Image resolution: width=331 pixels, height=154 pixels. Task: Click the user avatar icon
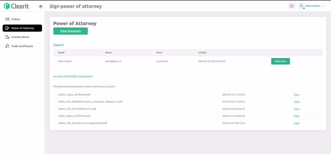[x=302, y=6]
